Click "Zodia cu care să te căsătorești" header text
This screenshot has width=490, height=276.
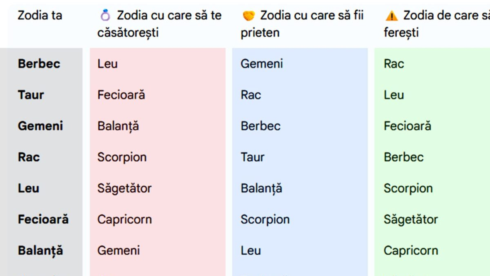pos(159,24)
